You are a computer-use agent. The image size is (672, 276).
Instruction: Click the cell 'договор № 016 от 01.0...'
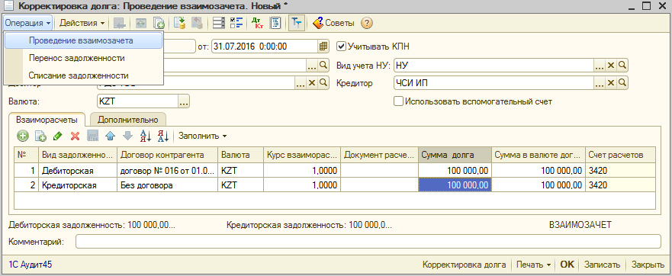coord(168,171)
